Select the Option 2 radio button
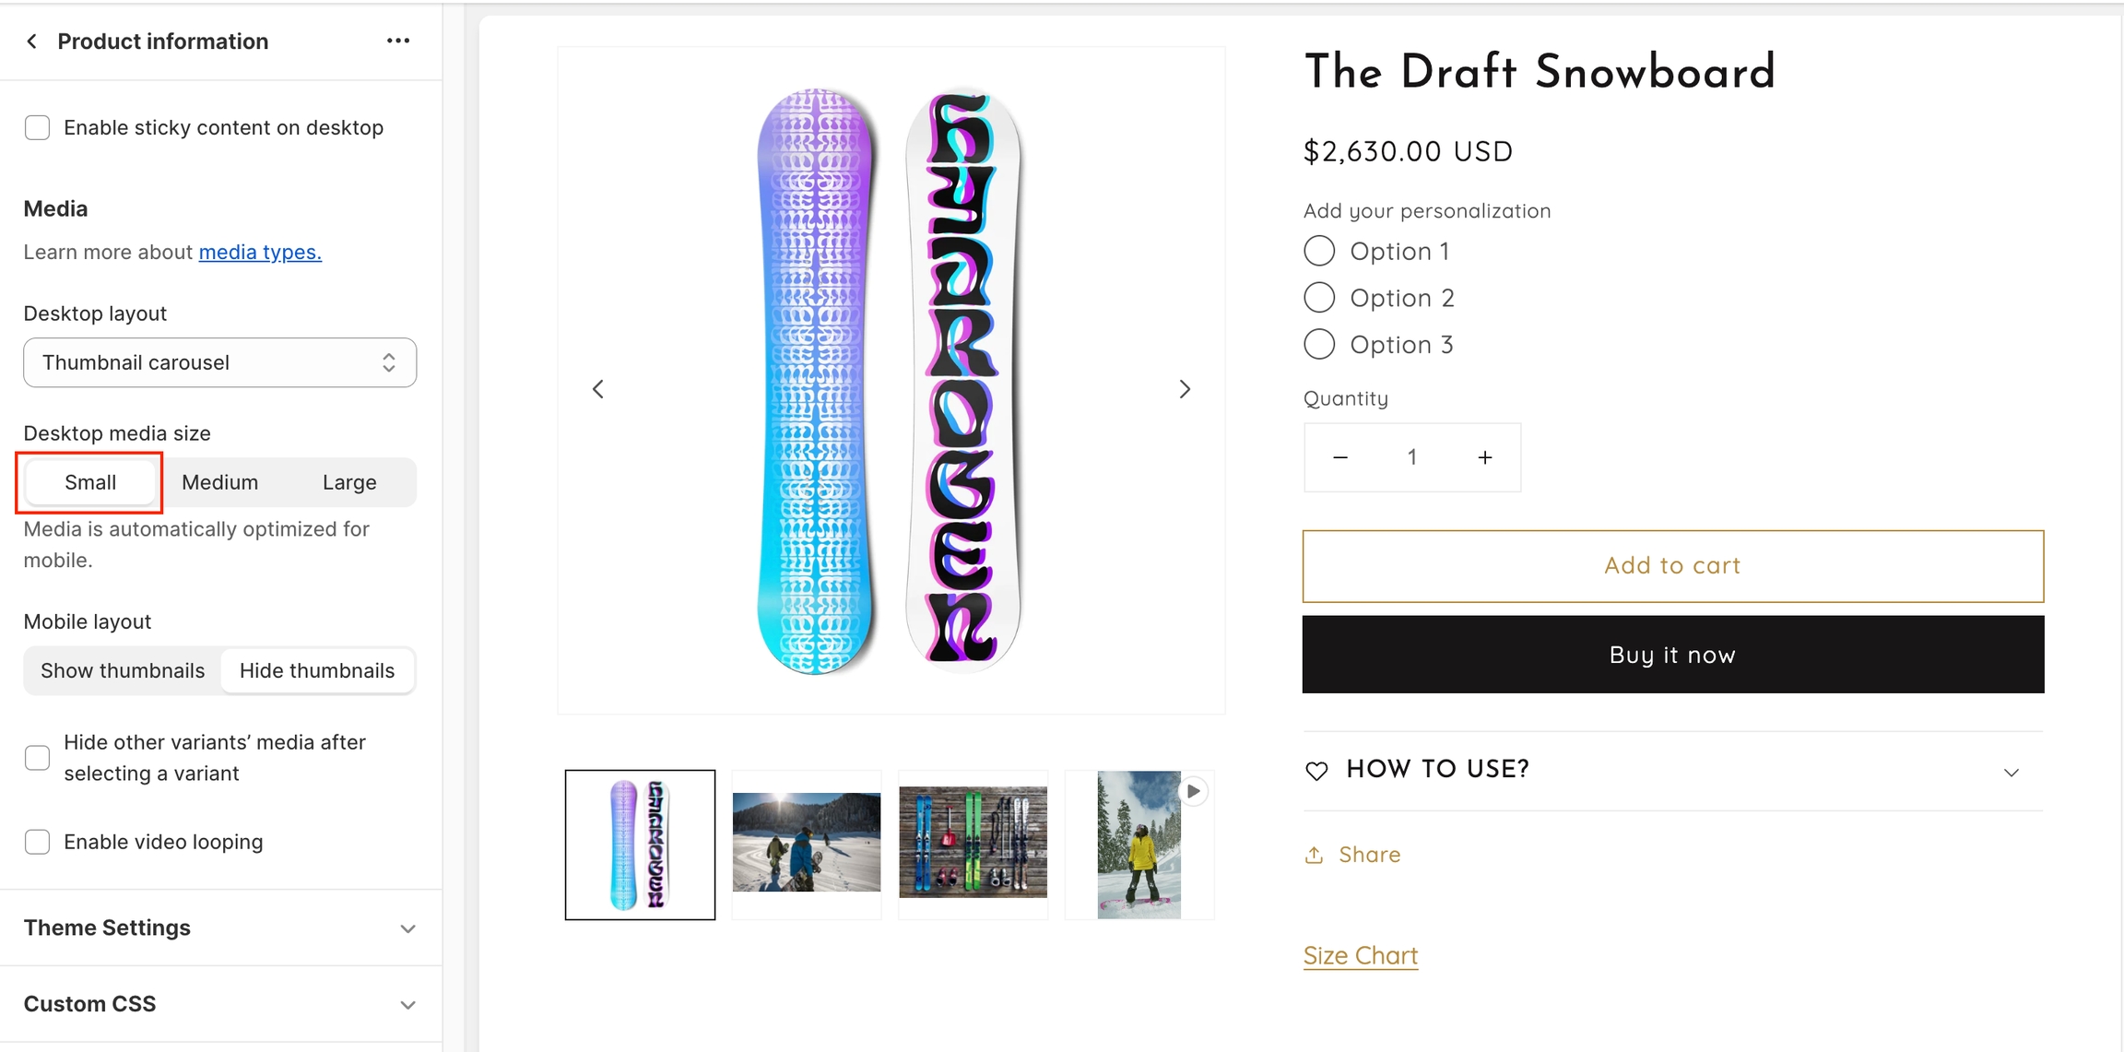This screenshot has height=1052, width=2124. (x=1319, y=298)
